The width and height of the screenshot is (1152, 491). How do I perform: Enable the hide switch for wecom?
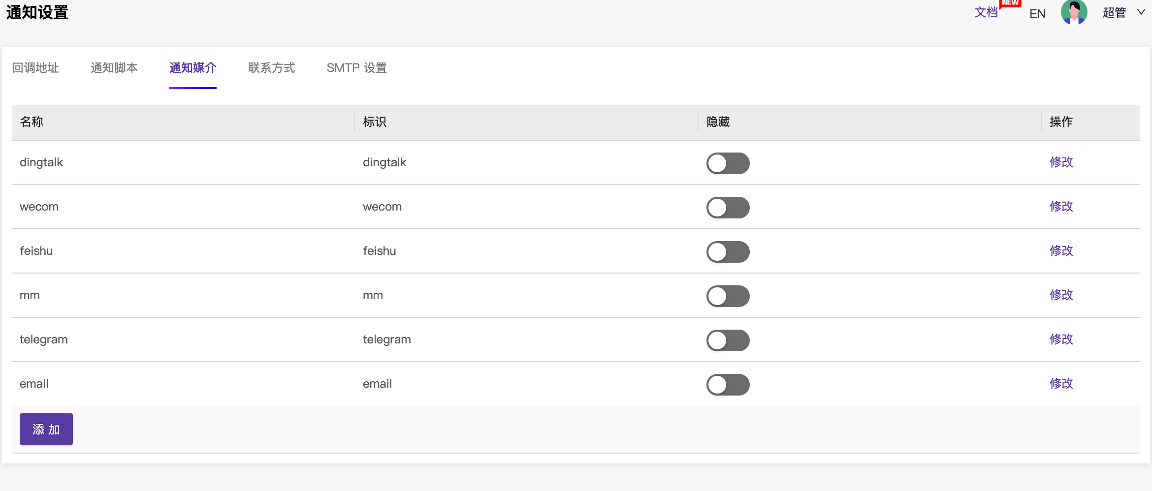click(x=728, y=208)
